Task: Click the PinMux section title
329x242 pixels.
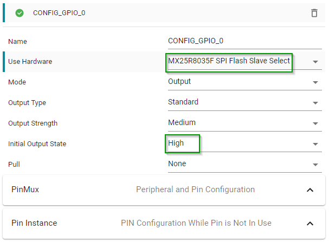Action: point(25,189)
